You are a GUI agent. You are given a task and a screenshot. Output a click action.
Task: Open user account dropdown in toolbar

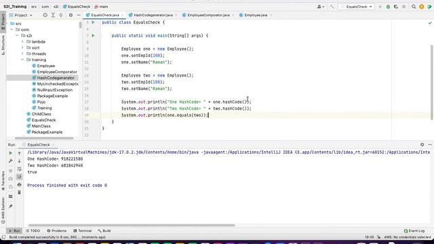tap(321, 7)
